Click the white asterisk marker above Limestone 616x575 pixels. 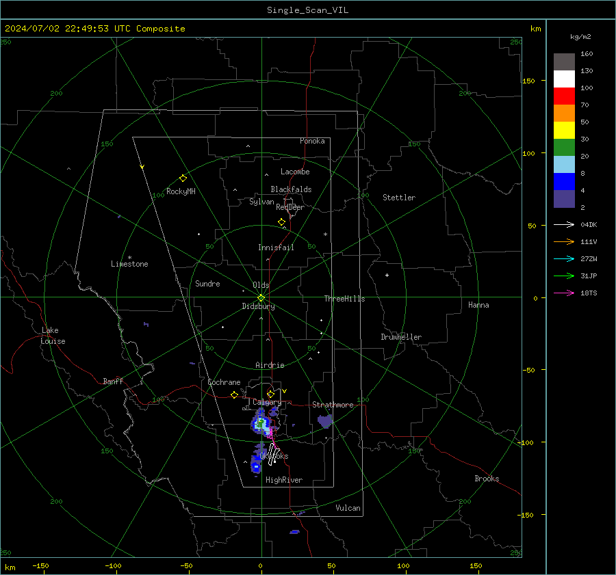coord(129,258)
